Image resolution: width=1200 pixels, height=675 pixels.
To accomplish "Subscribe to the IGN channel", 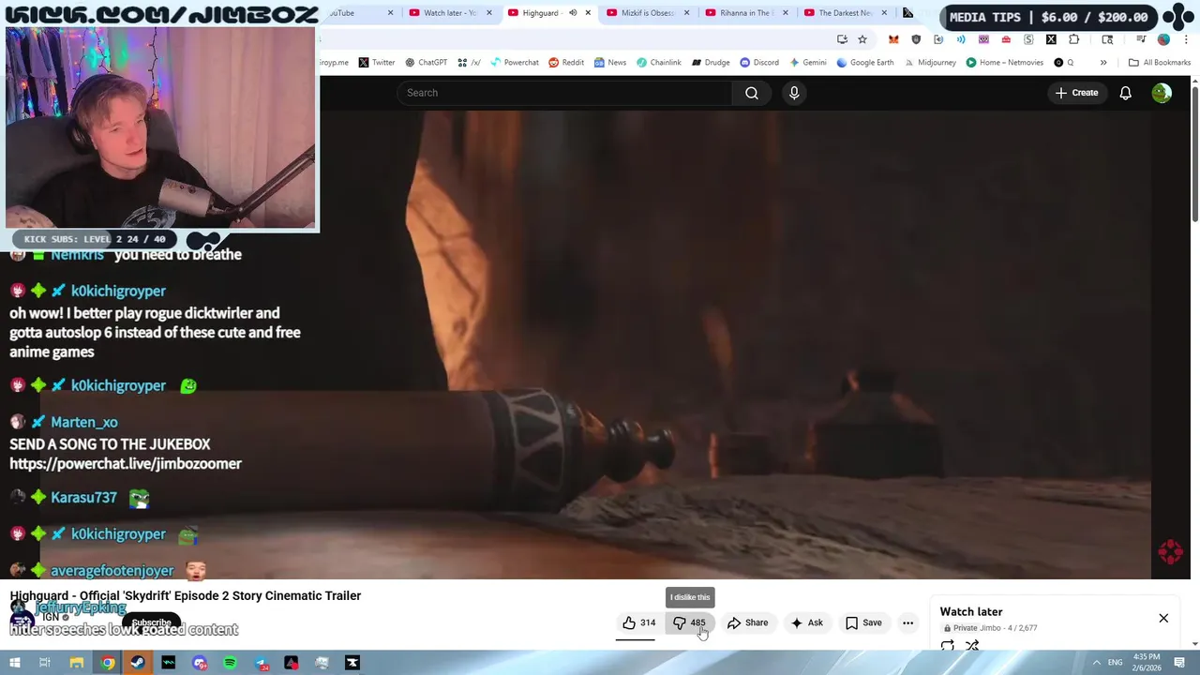I will click(151, 622).
